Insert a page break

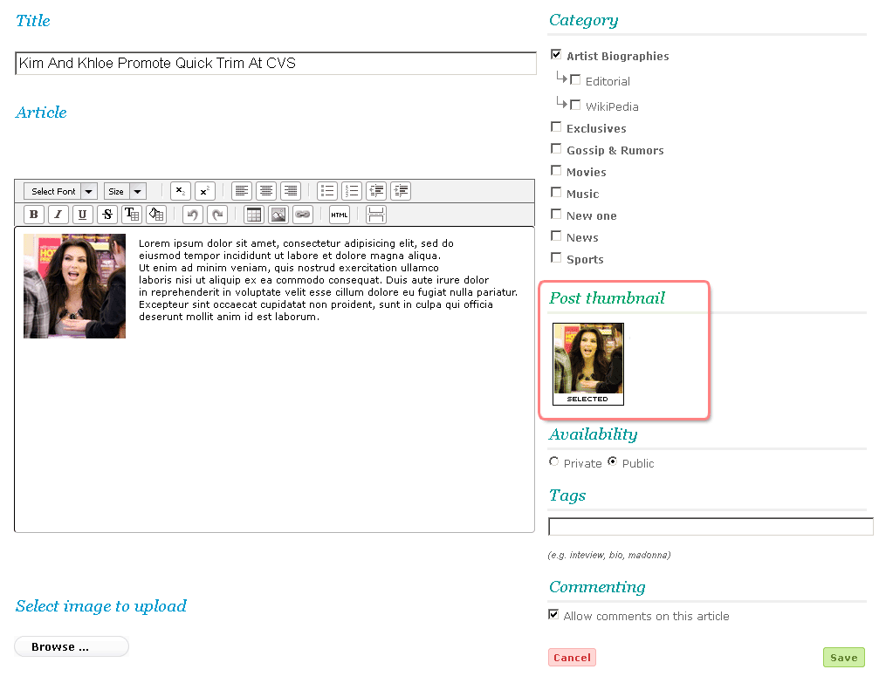[x=376, y=215]
